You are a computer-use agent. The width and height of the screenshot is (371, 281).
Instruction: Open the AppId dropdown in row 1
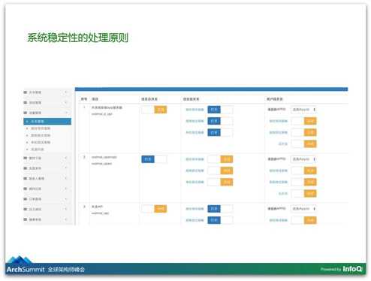pos(303,110)
